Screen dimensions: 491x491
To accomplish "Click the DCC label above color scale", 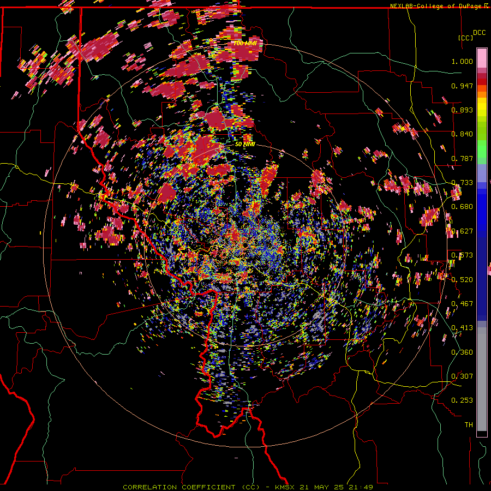I will pos(479,33).
